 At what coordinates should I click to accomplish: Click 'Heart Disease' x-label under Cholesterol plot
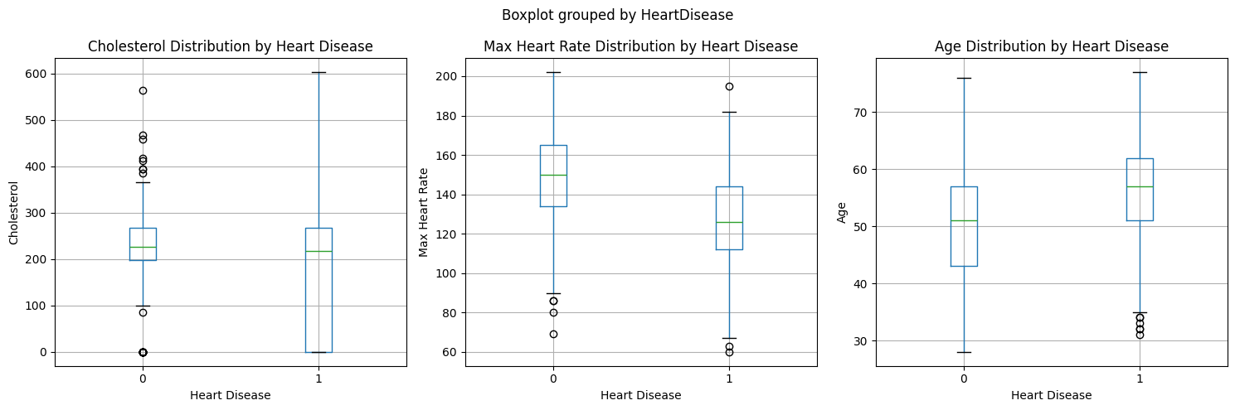click(x=231, y=395)
